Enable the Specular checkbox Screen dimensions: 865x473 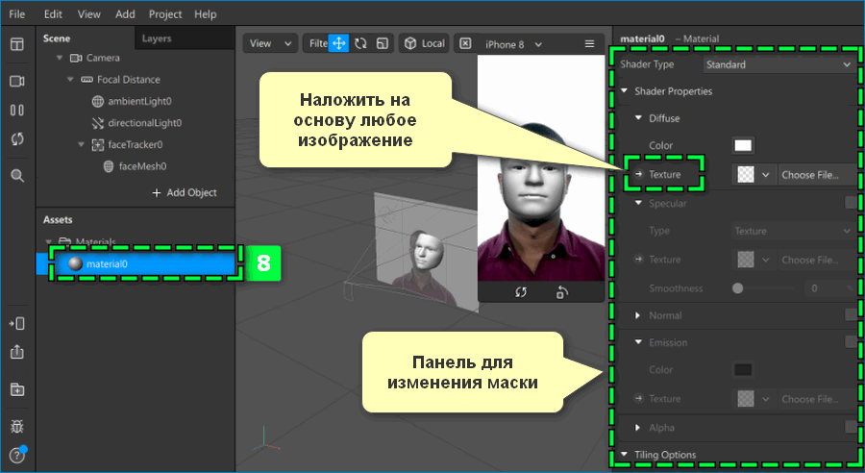[850, 203]
